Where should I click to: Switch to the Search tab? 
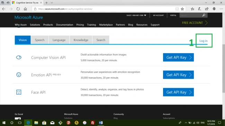point(101,40)
